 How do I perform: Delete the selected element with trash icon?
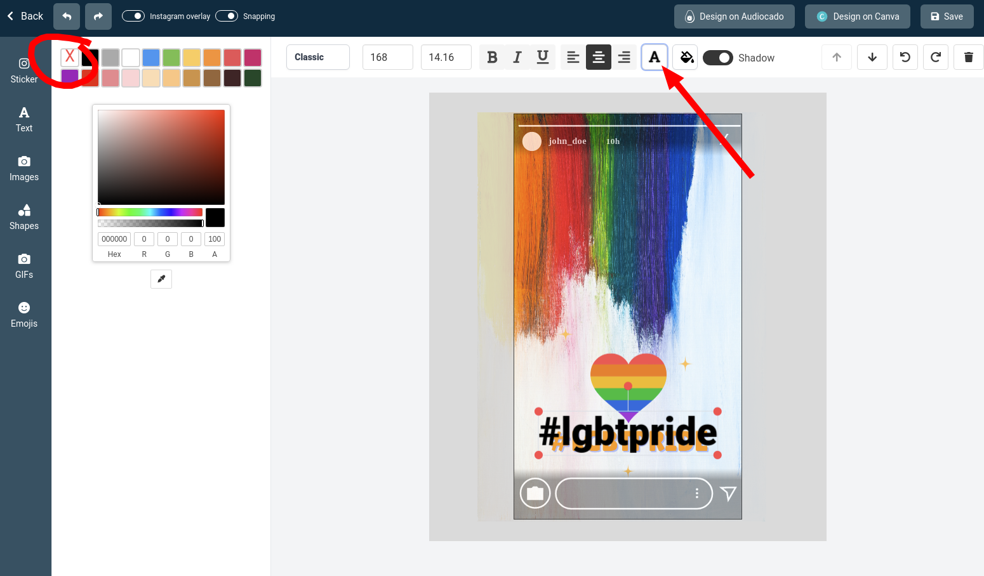point(968,57)
